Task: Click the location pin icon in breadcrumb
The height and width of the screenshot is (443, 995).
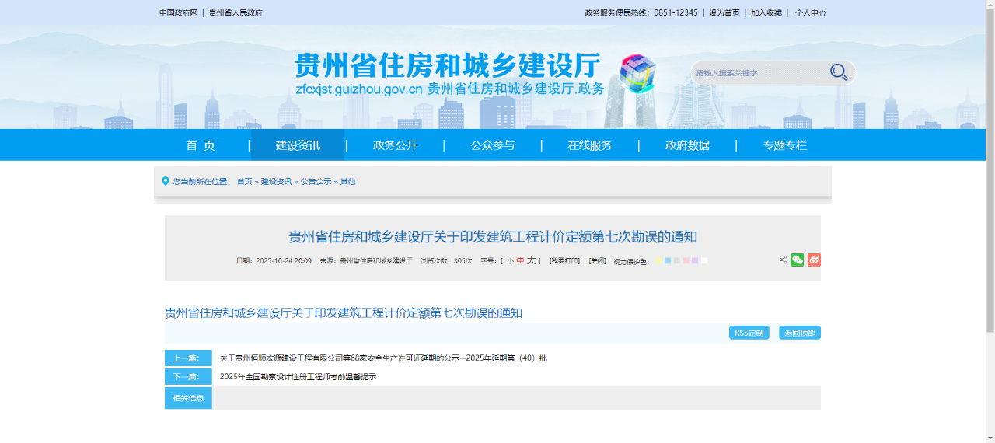Action: 165,181
